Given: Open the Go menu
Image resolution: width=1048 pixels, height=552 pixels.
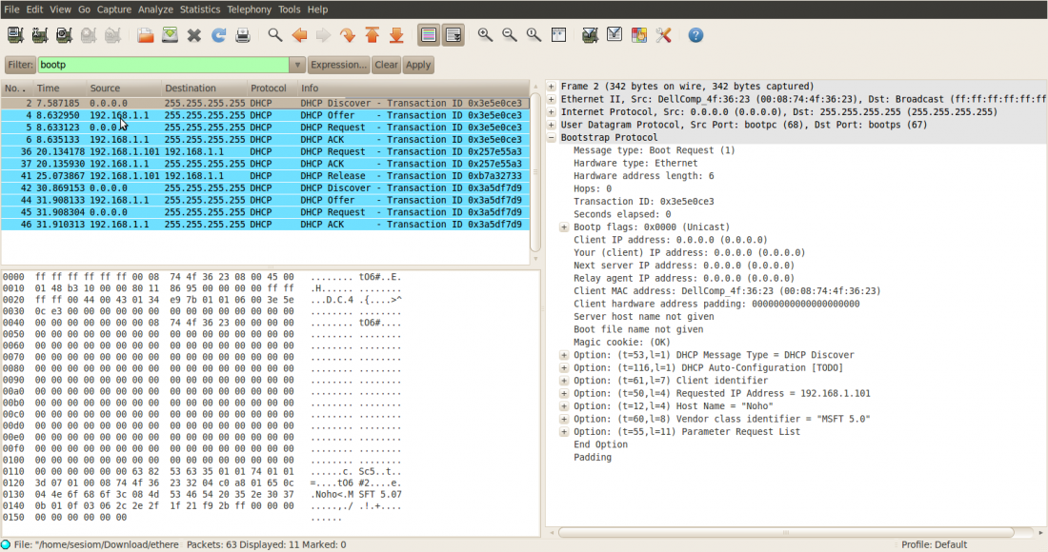Looking at the screenshot, I should click(x=84, y=10).
